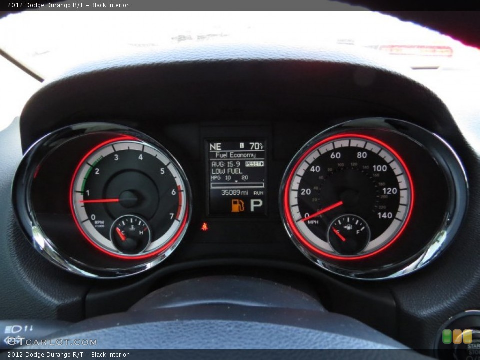Click the speedometer red needle

322,211
